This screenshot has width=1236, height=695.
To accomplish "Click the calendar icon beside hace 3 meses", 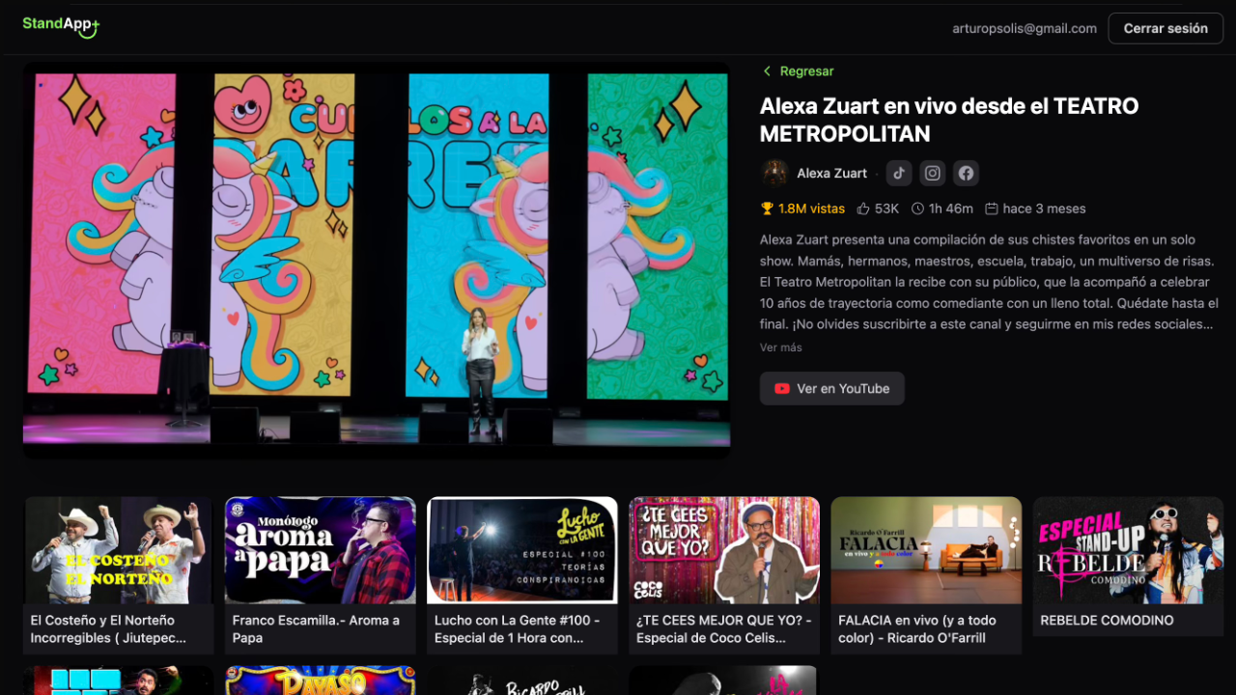I will click(991, 208).
